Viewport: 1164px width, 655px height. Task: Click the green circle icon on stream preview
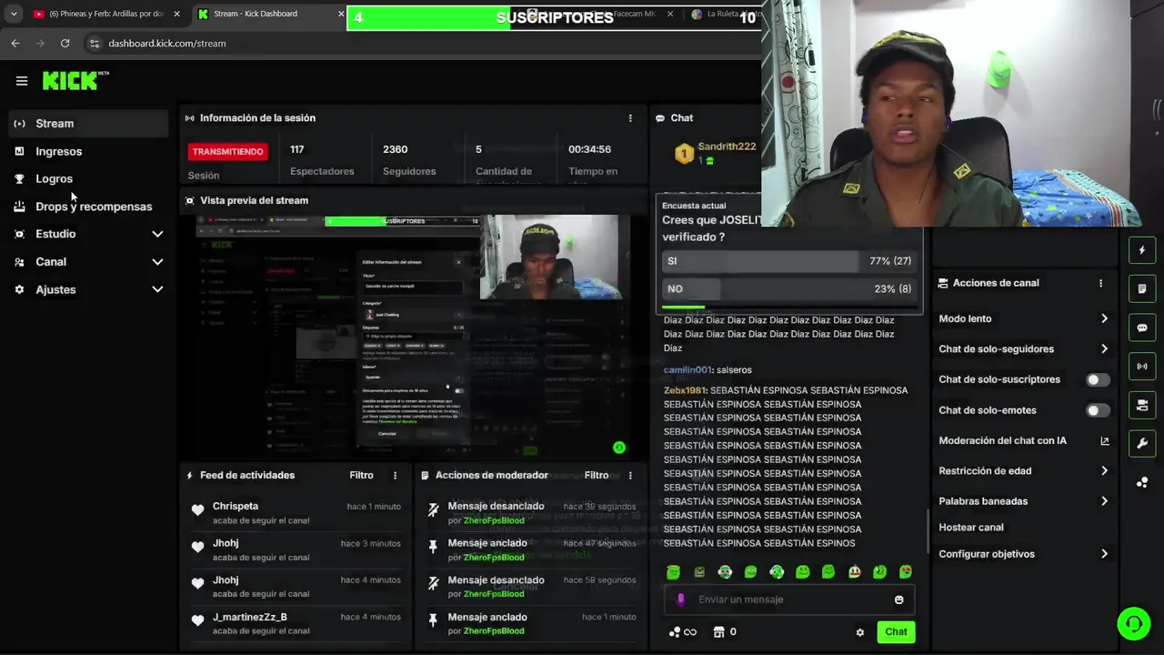[619, 448]
